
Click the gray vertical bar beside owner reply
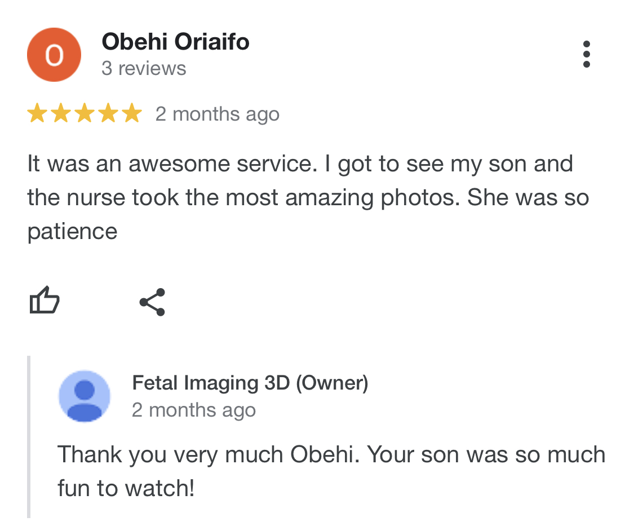tap(29, 437)
